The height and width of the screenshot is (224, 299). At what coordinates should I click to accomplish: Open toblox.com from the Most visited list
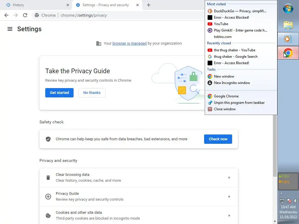(x=241, y=37)
